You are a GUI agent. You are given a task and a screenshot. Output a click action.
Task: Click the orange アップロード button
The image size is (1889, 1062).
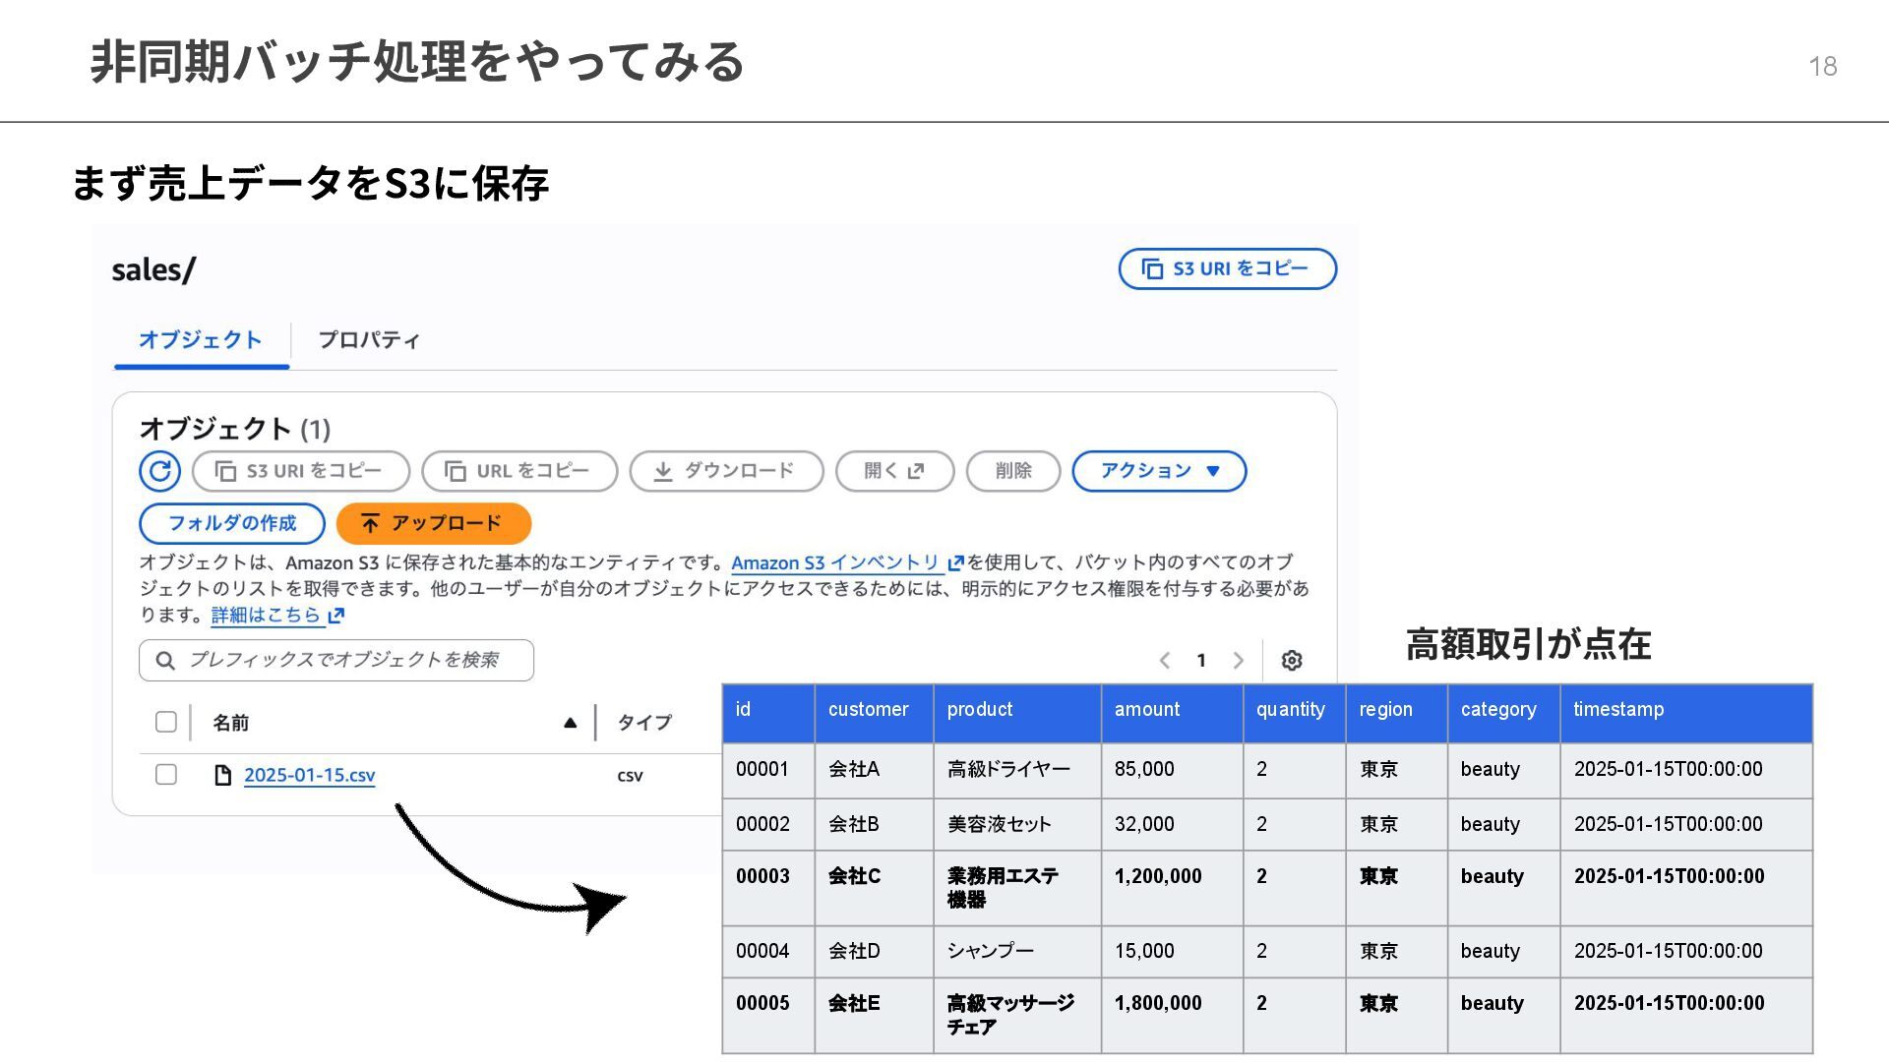(433, 523)
